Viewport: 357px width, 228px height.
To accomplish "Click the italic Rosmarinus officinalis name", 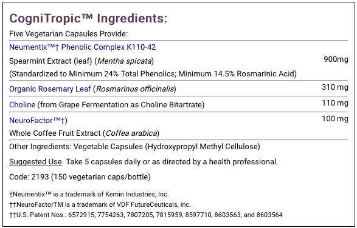I will click(135, 89).
